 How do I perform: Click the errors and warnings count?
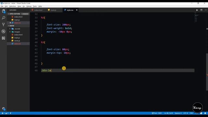(5, 113)
